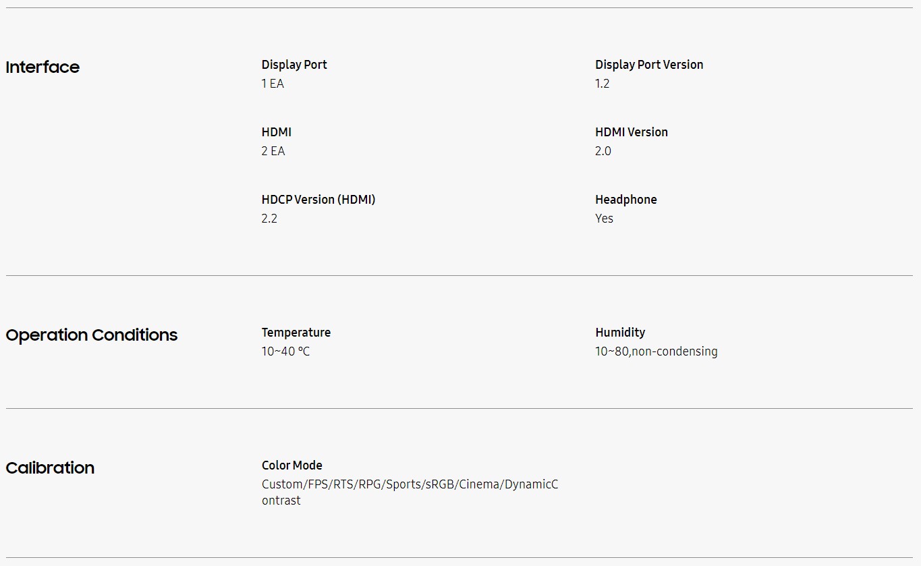The height and width of the screenshot is (566, 921).
Task: Click the 2 EA HDMI value
Action: pos(273,151)
